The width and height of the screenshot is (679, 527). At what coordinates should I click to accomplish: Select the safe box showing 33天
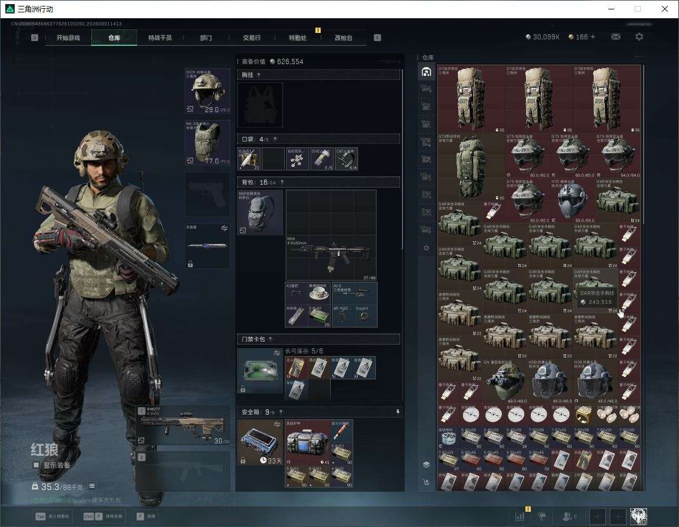coord(260,442)
